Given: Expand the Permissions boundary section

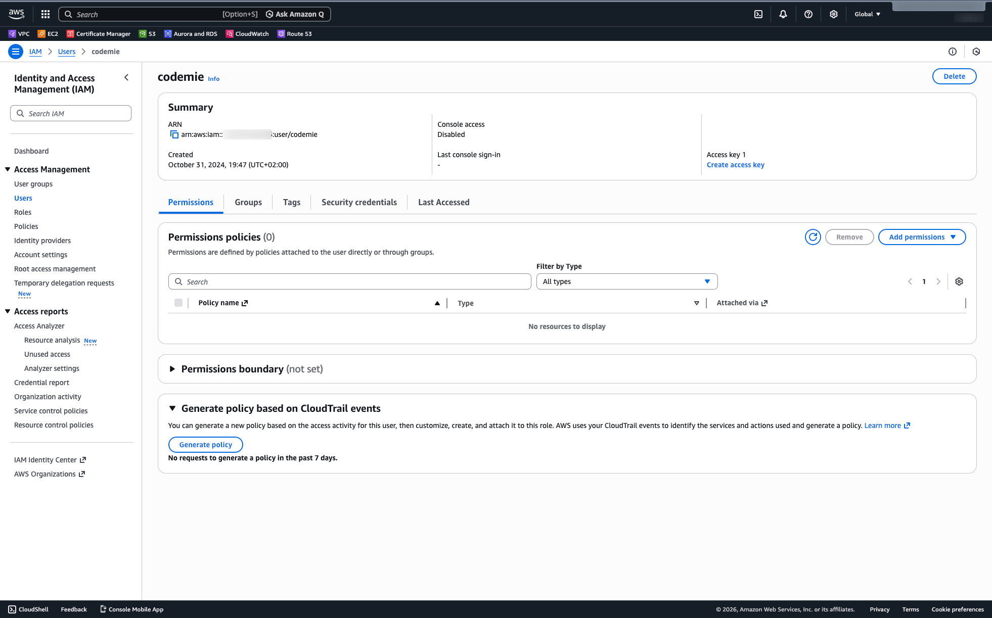Looking at the screenshot, I should coord(173,369).
